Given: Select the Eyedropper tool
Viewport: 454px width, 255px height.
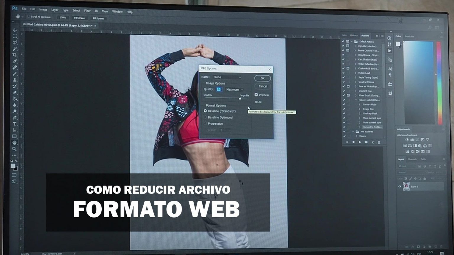Looking at the screenshot, I should (15, 61).
